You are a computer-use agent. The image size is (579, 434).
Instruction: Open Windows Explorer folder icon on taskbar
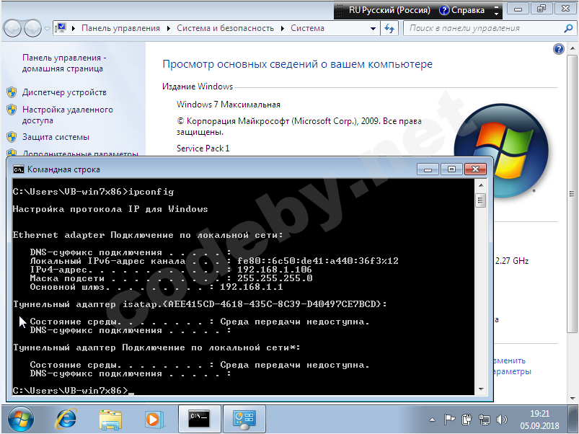coord(110,420)
